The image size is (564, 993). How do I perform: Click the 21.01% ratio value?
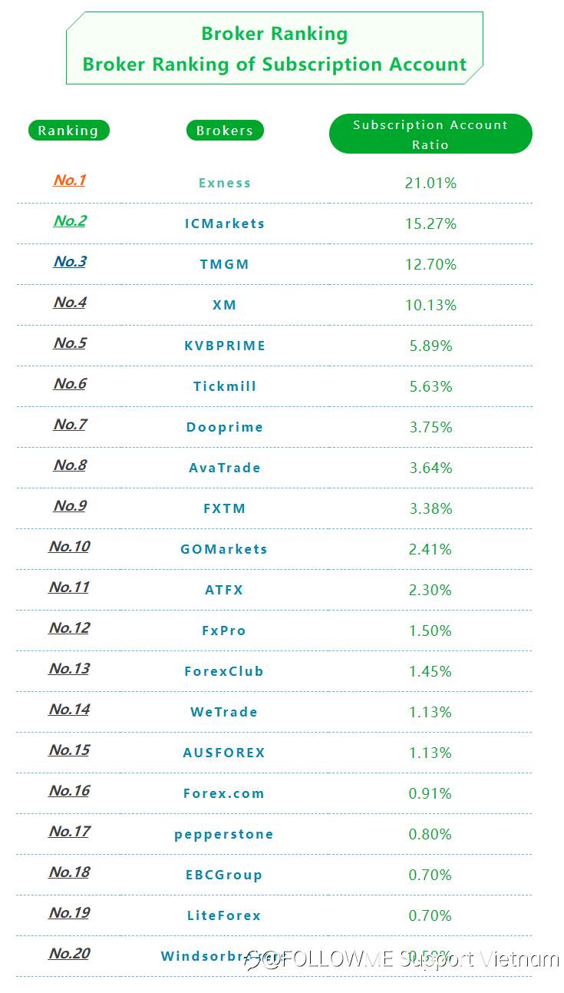coord(430,183)
